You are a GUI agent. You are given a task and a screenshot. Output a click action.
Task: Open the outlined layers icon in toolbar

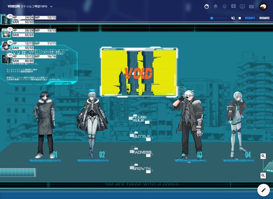pyautogui.click(x=224, y=6)
